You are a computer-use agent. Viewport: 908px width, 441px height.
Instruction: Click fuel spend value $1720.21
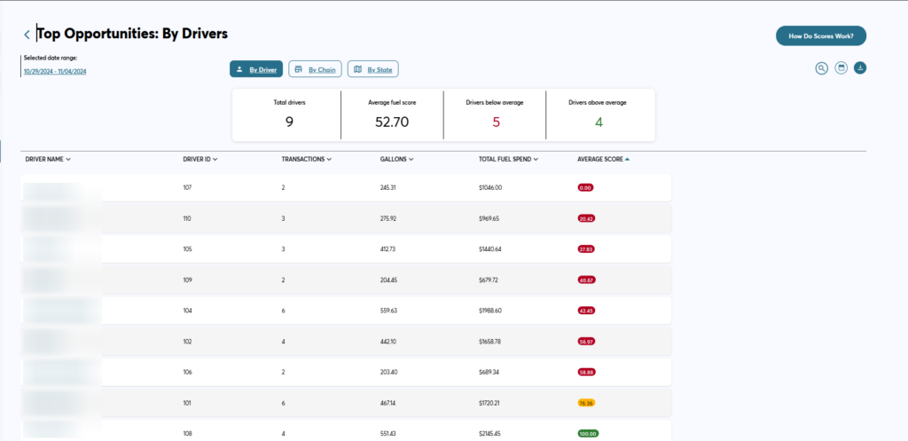(x=489, y=403)
